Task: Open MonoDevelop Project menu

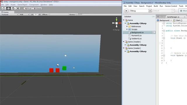Action: coord(149,6)
